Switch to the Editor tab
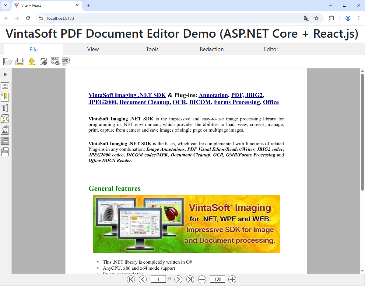Image resolution: width=365 pixels, height=287 pixels. tap(271, 49)
